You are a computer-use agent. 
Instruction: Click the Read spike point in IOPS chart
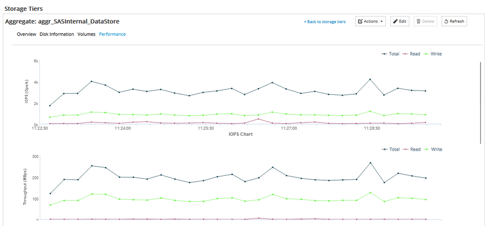coord(258,119)
